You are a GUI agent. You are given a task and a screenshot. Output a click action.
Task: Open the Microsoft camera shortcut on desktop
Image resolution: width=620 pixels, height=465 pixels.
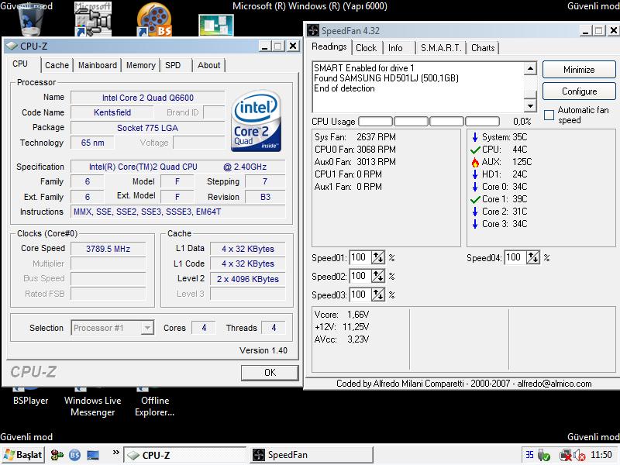point(93,20)
